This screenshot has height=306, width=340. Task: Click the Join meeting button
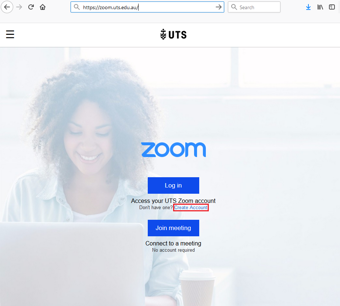pyautogui.click(x=173, y=228)
